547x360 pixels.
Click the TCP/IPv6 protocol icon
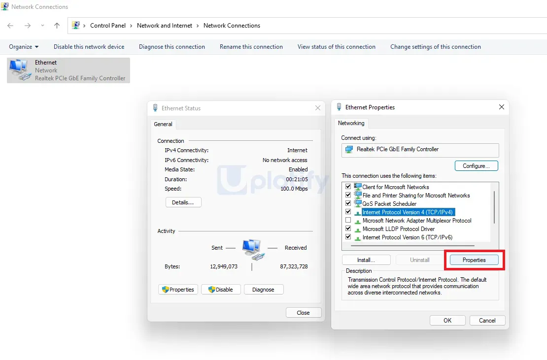point(358,237)
